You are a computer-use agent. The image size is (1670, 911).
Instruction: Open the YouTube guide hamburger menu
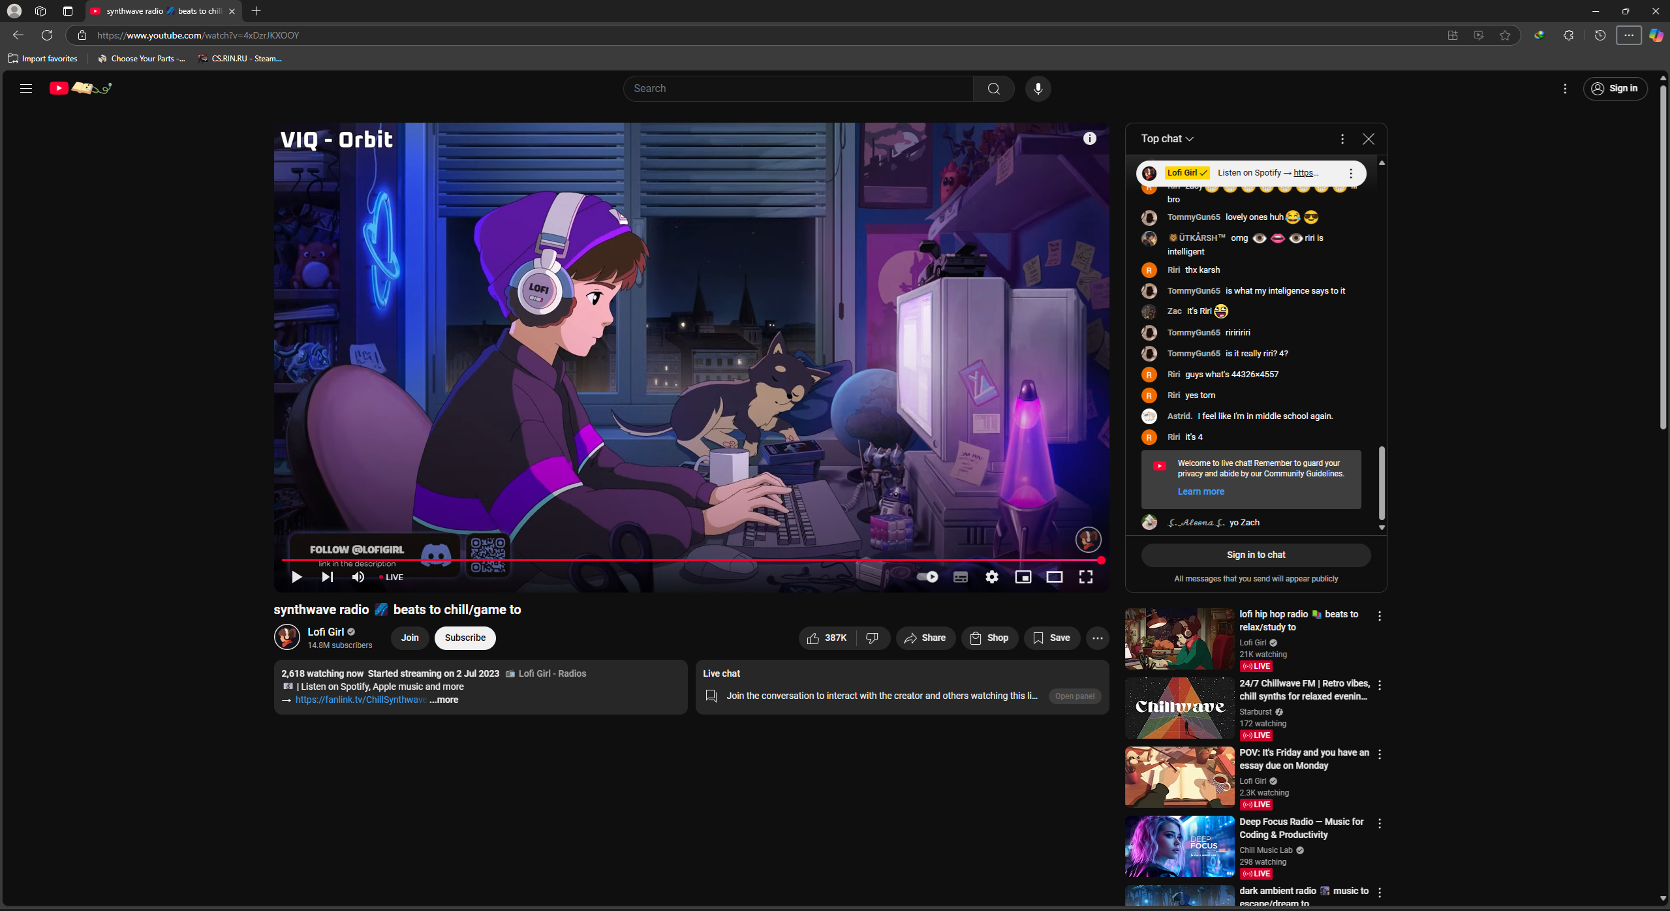tap(26, 88)
